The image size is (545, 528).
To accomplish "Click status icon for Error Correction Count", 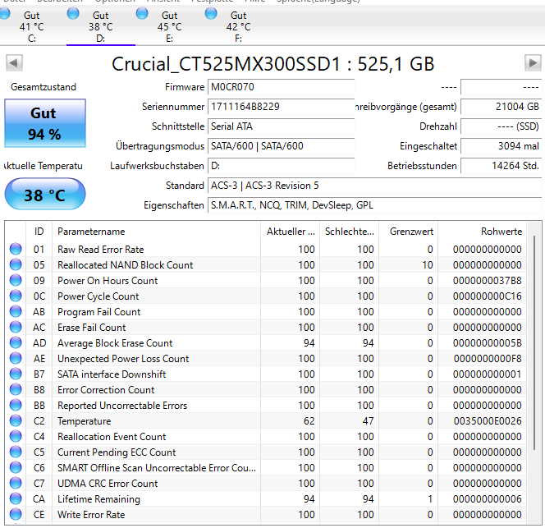I will 16,389.
